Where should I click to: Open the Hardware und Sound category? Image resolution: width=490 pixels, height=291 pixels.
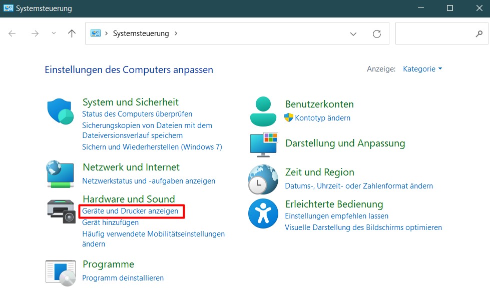(x=129, y=199)
